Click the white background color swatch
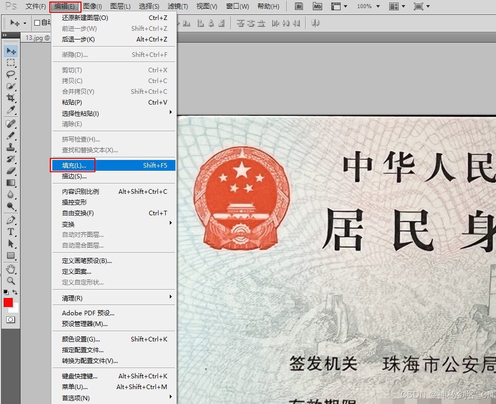496x404 pixels. click(x=16, y=309)
